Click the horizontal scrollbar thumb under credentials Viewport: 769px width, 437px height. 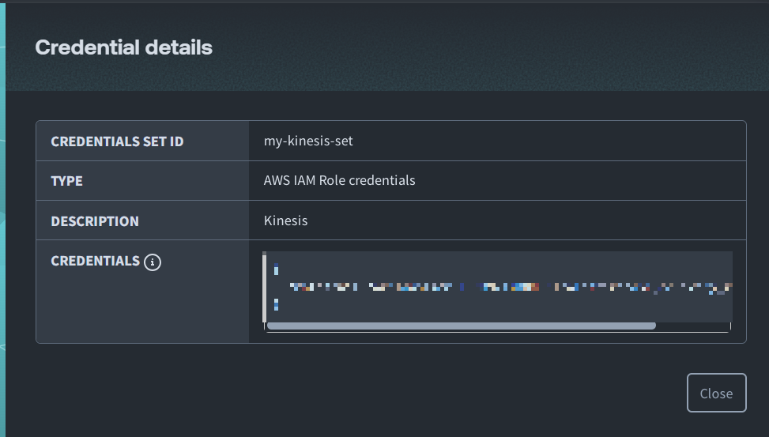[x=461, y=326]
